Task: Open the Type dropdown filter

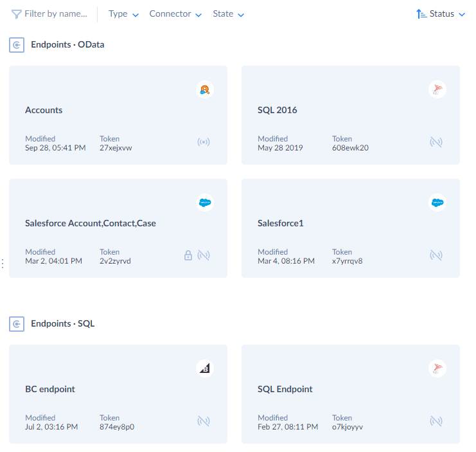Action: coord(123,14)
